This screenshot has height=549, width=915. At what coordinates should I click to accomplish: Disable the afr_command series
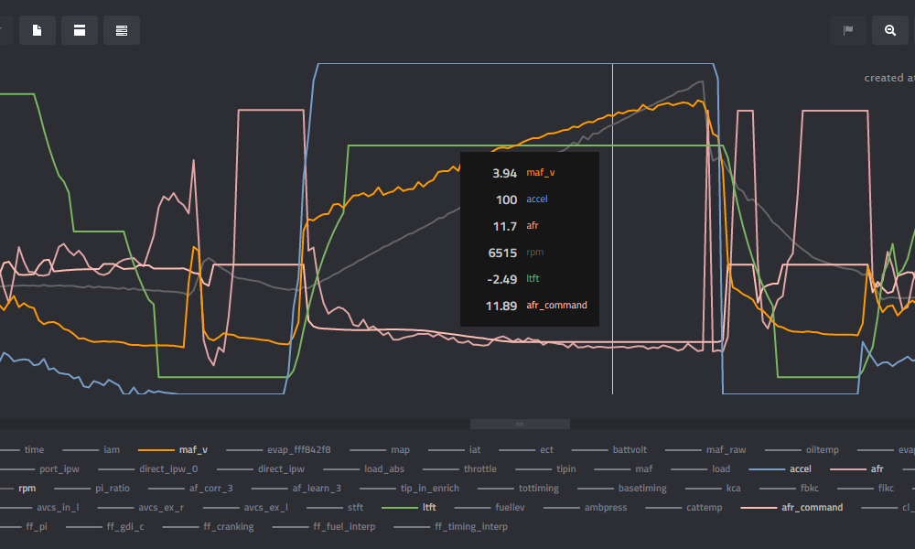coord(812,508)
